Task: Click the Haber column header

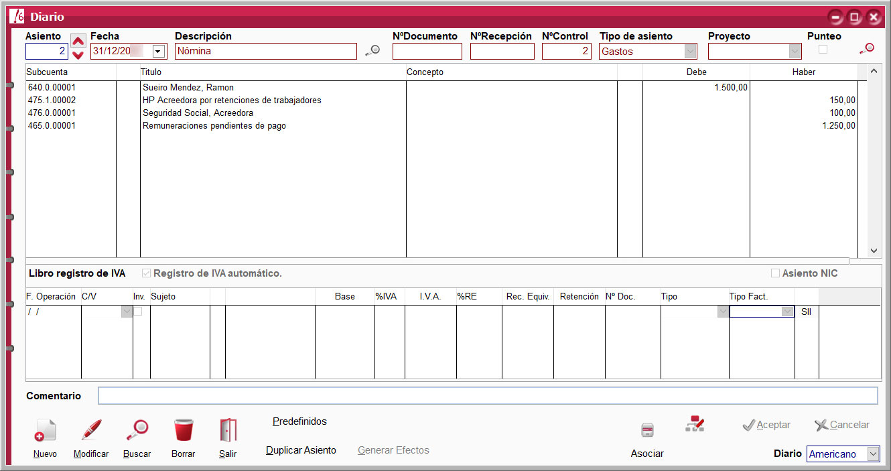Action: click(x=804, y=72)
